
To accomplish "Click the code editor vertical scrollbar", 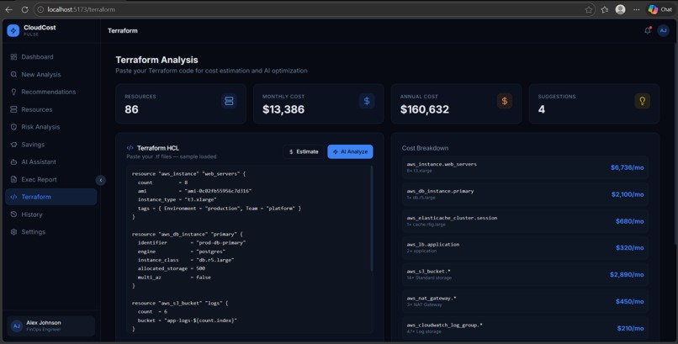I will click(x=371, y=218).
